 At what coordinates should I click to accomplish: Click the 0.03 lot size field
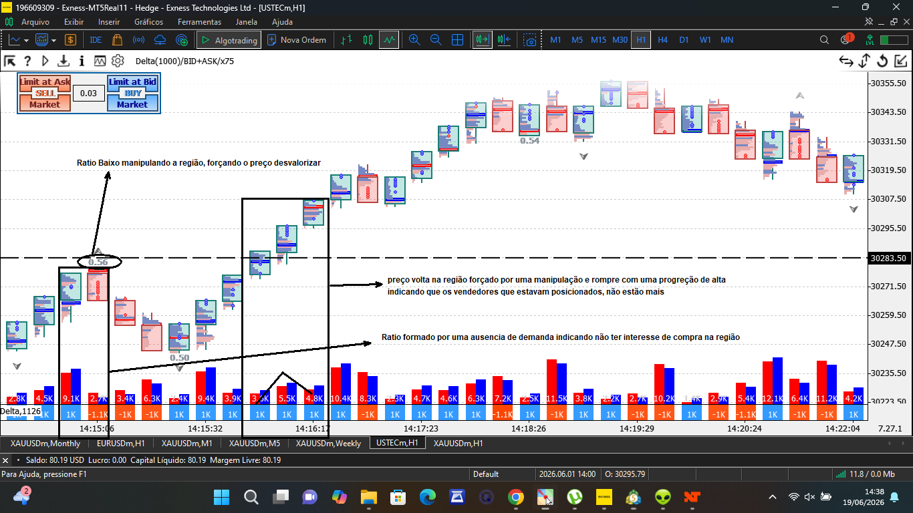tap(88, 94)
